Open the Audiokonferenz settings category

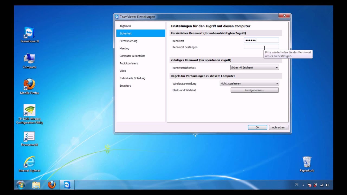[141, 63]
